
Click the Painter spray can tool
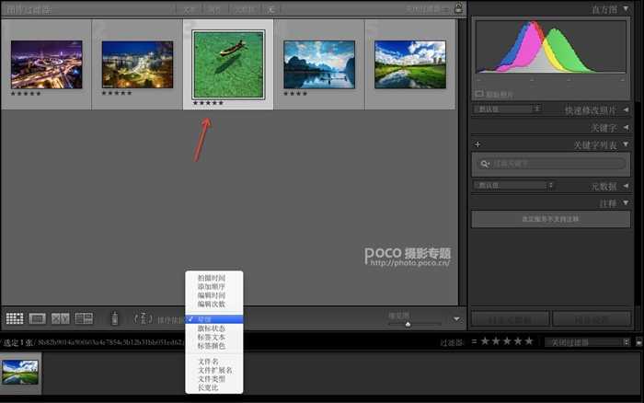coord(115,318)
